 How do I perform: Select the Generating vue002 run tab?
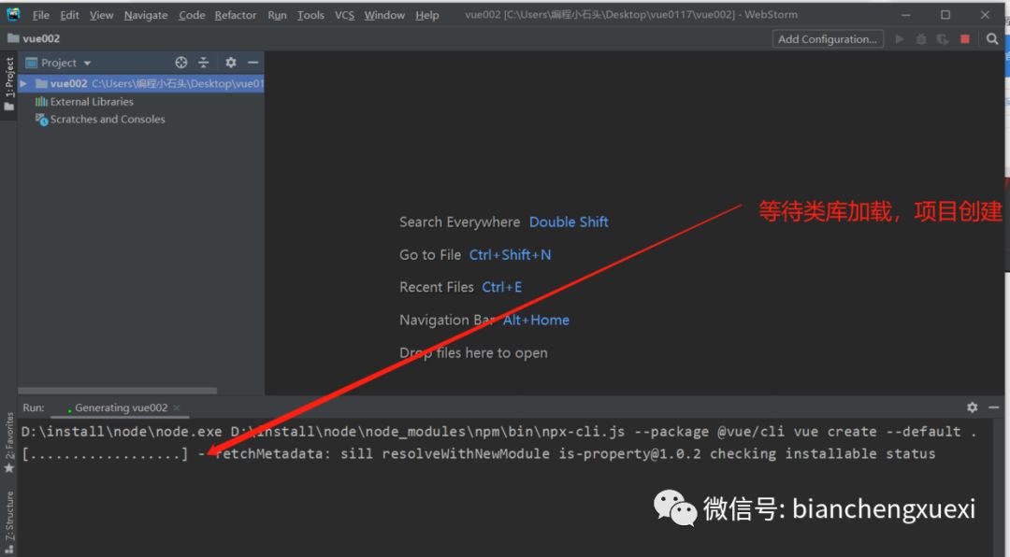coord(121,407)
